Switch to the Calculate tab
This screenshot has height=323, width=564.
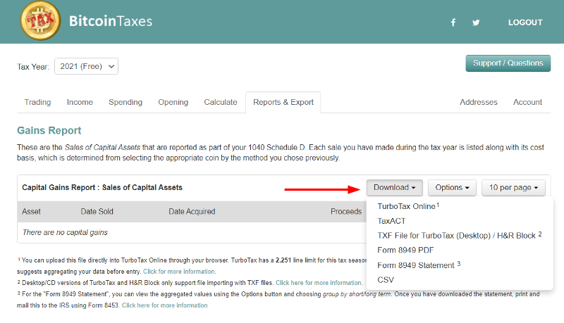coord(221,102)
